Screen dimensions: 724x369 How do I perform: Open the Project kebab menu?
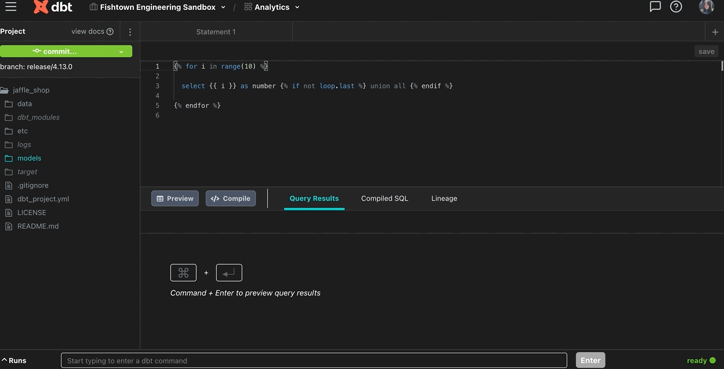(130, 32)
